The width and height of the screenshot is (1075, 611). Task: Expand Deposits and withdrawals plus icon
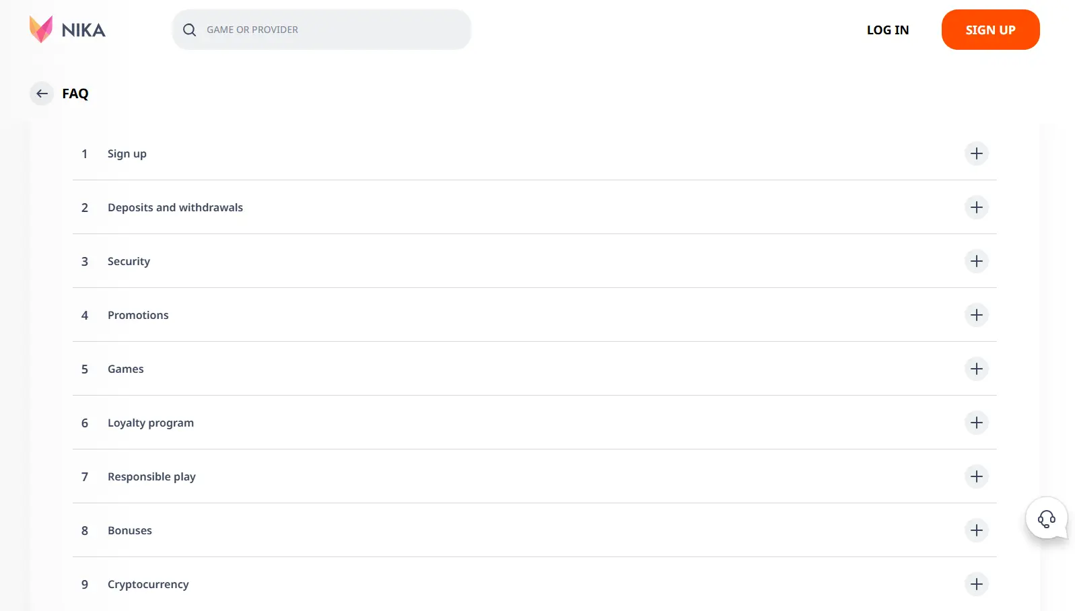pos(976,207)
